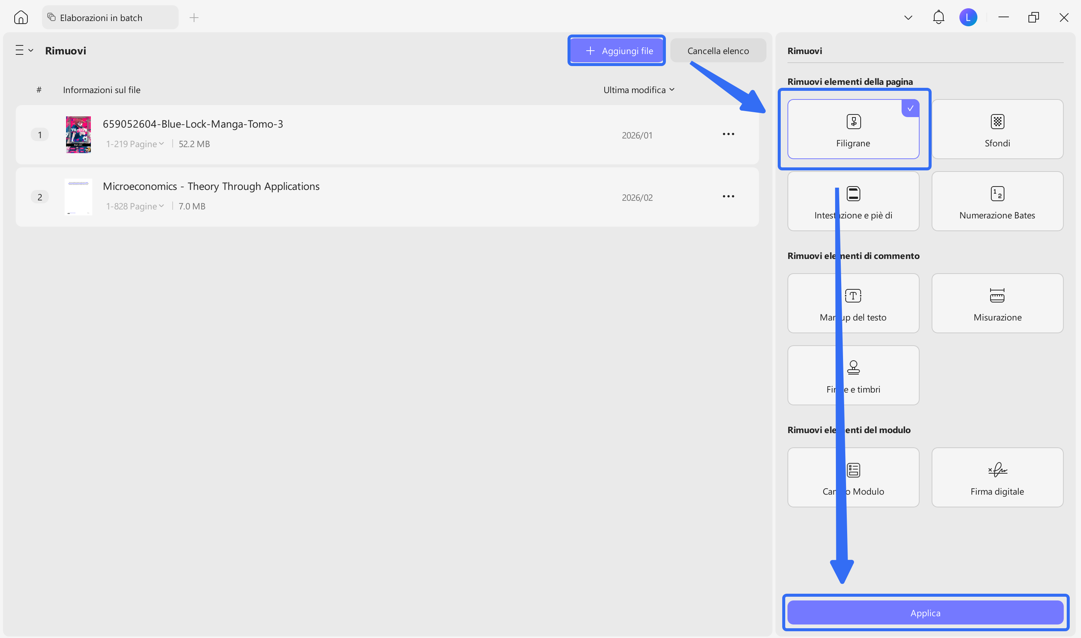Click the Home icon
Viewport: 1081px width, 638px height.
click(x=21, y=18)
